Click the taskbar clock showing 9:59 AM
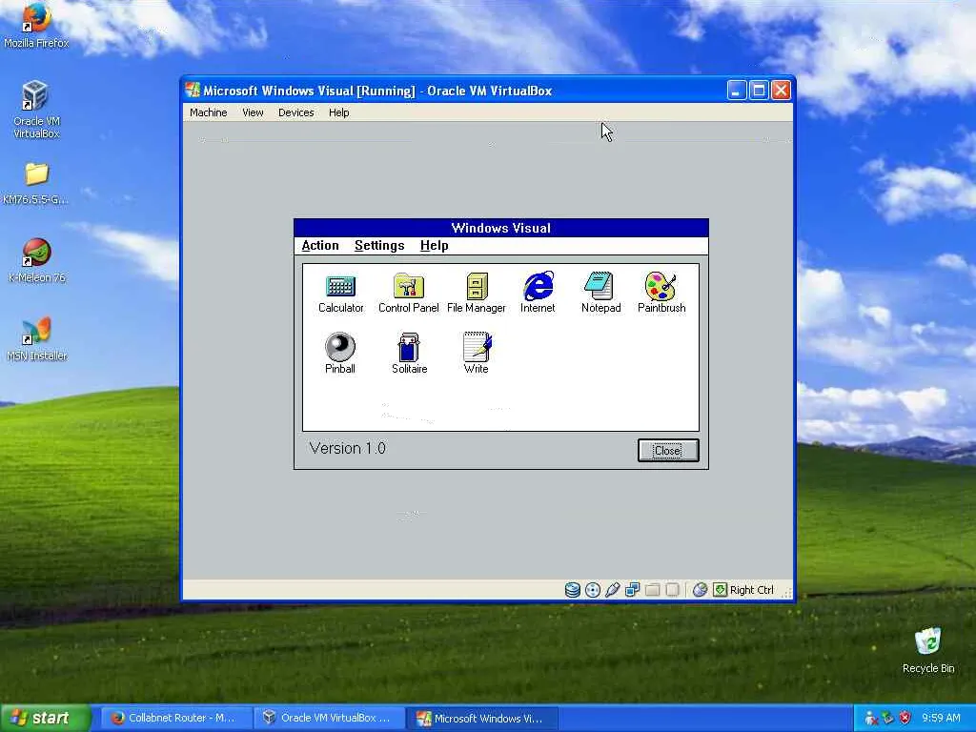This screenshot has height=732, width=976. [941, 718]
